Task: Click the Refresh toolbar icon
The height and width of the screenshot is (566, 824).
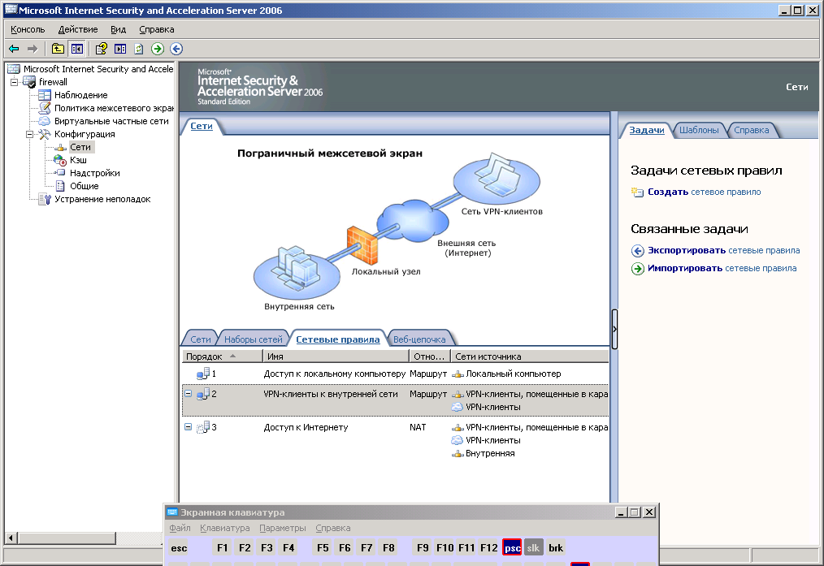Action: click(139, 49)
